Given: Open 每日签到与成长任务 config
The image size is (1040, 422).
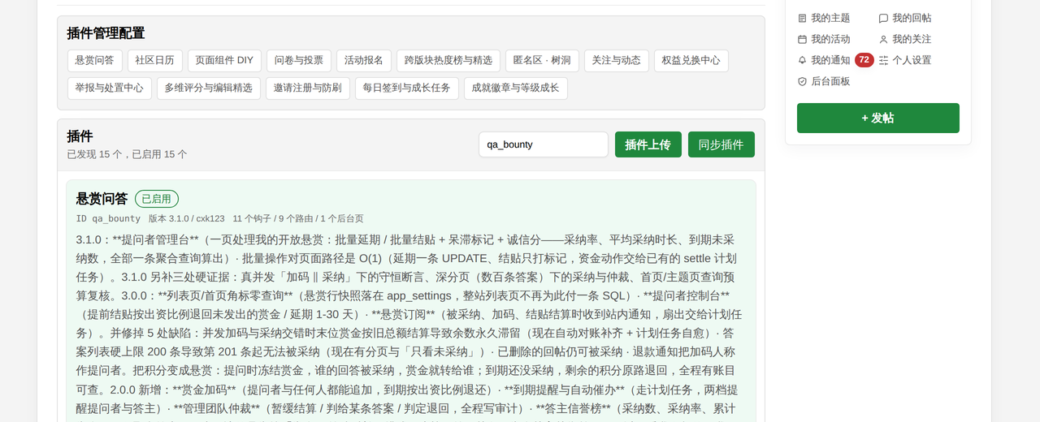Looking at the screenshot, I should click(407, 88).
